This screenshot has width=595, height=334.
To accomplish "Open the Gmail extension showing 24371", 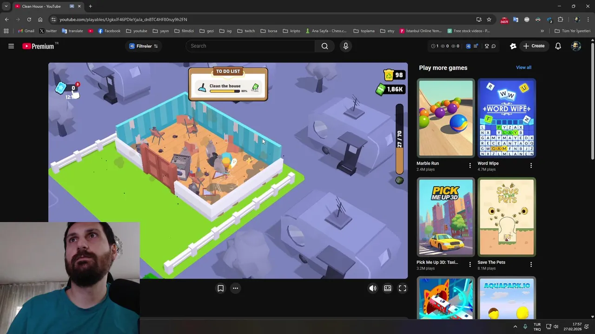I will tap(504, 20).
